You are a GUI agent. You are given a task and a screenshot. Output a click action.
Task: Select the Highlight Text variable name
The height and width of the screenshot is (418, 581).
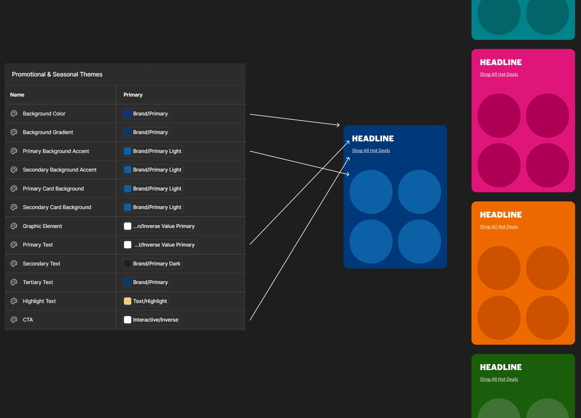click(x=39, y=301)
